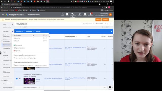This screenshot has height=91, width=162.
Task: Open the YouTube bookmark
Action: (18, 10)
